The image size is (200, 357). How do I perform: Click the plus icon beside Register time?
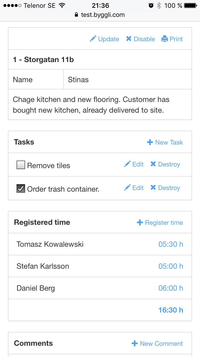point(140,223)
